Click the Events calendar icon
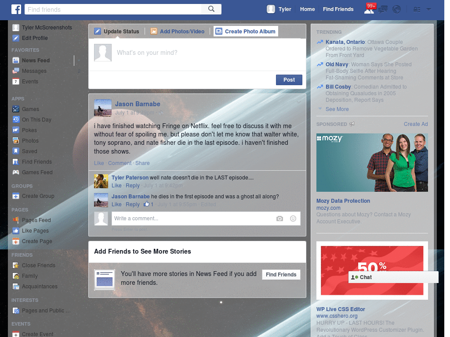Viewport: 450px width, 337px height. pyautogui.click(x=16, y=82)
